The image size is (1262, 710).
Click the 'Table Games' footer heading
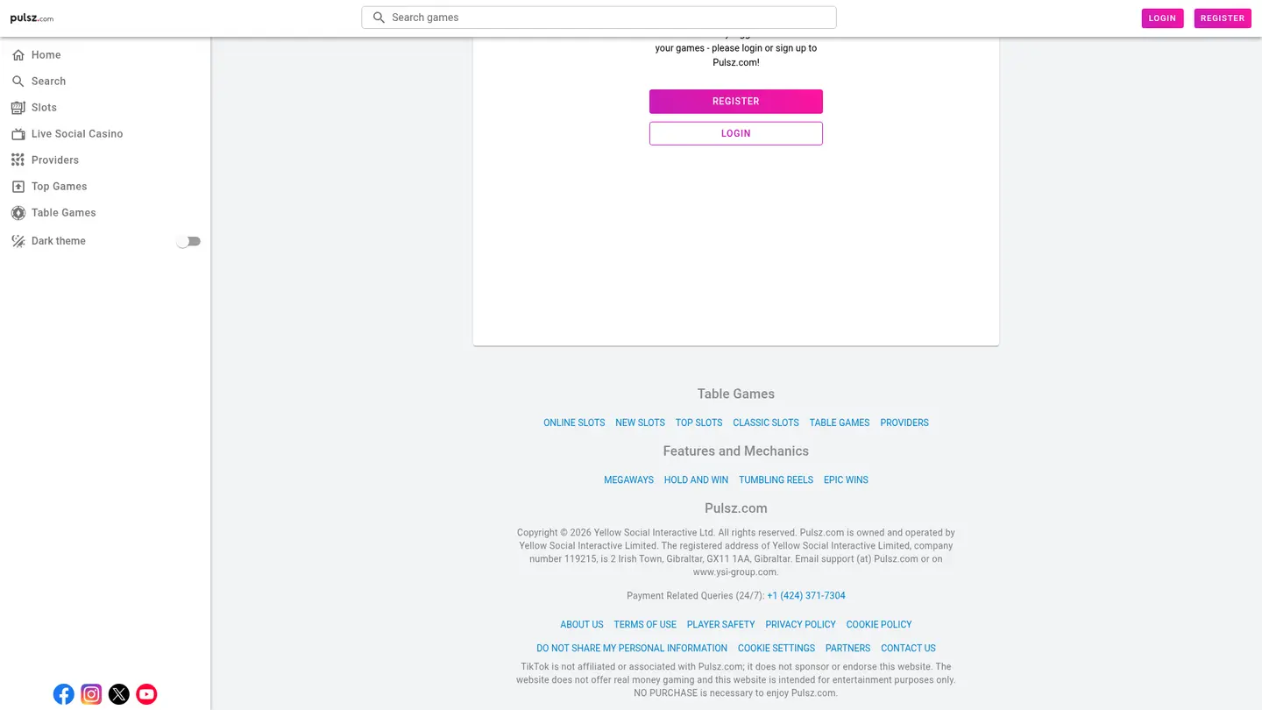click(736, 394)
